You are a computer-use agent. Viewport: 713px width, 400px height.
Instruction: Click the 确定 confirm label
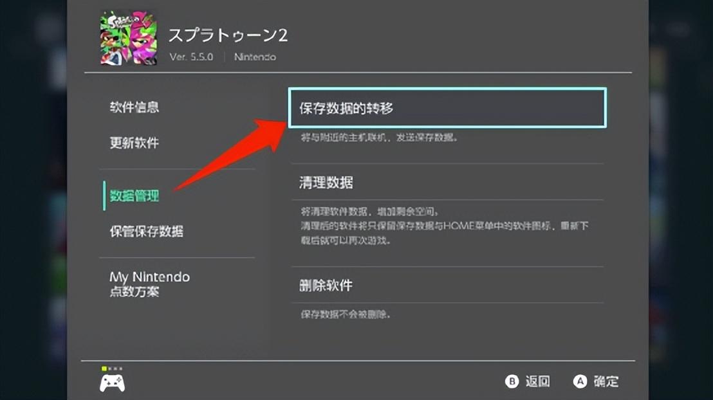point(606,381)
